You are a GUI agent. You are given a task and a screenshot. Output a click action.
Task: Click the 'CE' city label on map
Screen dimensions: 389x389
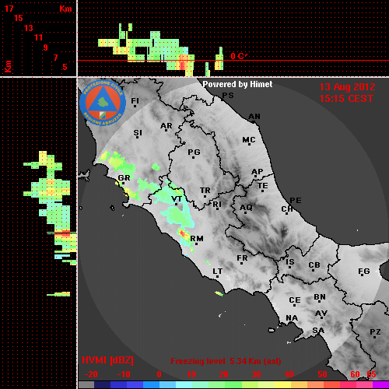(x=295, y=300)
